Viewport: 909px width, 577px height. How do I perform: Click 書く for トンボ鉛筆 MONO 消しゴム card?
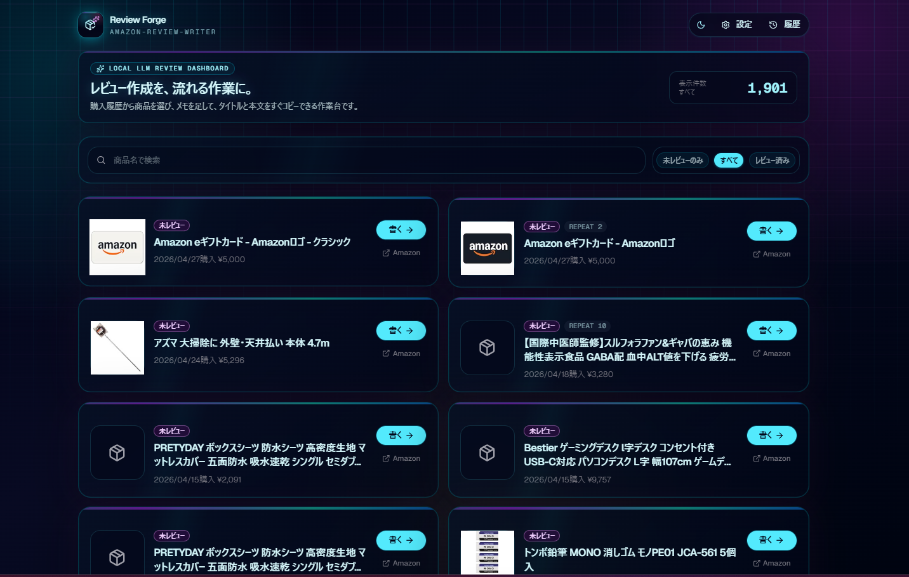click(771, 540)
